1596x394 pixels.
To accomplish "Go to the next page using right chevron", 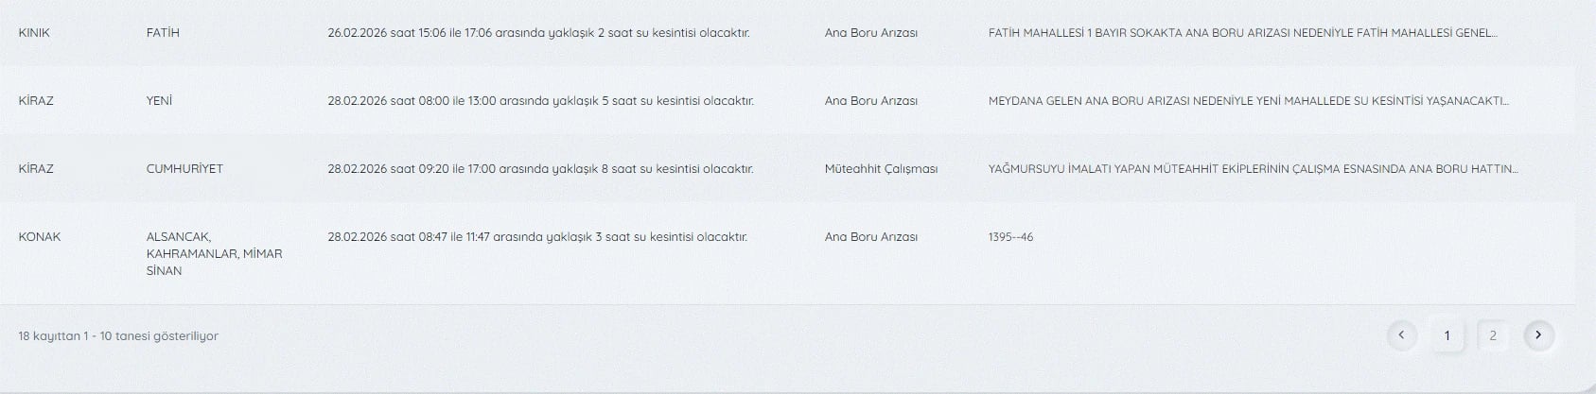I will click(x=1539, y=335).
